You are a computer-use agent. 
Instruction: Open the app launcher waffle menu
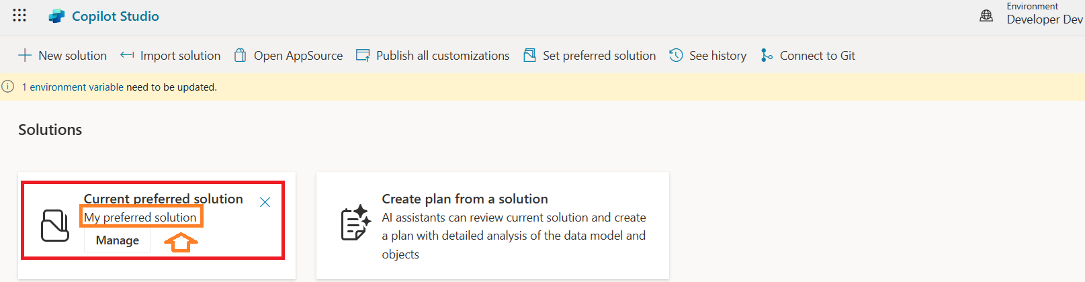point(19,15)
